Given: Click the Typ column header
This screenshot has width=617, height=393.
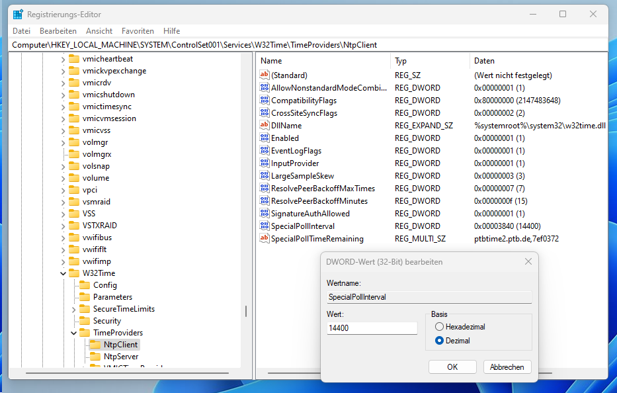Looking at the screenshot, I should click(430, 61).
